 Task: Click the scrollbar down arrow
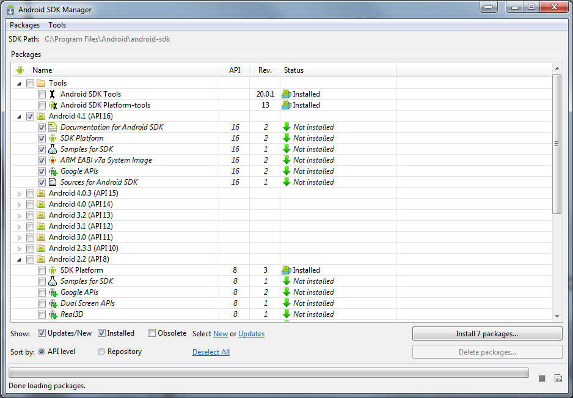pos(557,317)
